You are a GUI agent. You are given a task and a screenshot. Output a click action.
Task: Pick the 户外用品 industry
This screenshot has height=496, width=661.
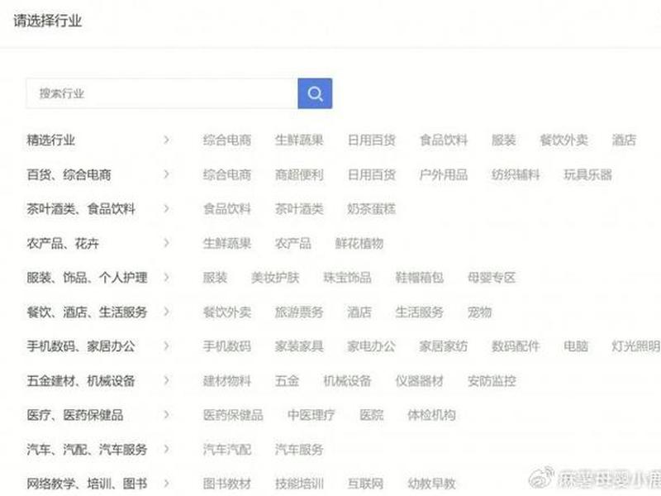[444, 174]
